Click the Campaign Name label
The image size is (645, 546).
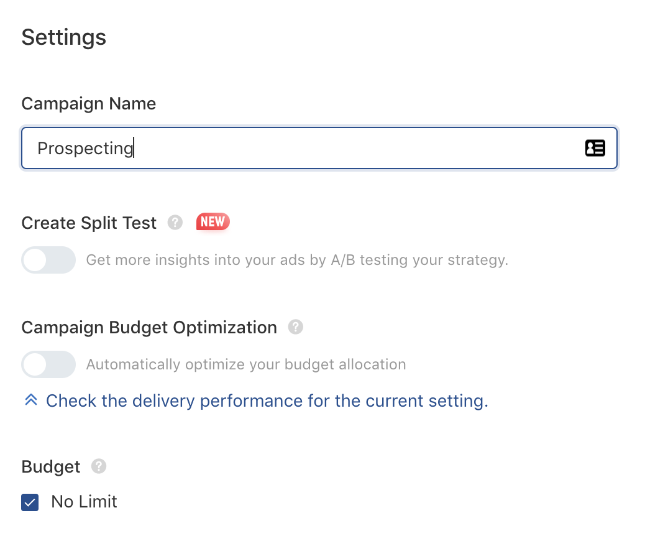tap(88, 103)
